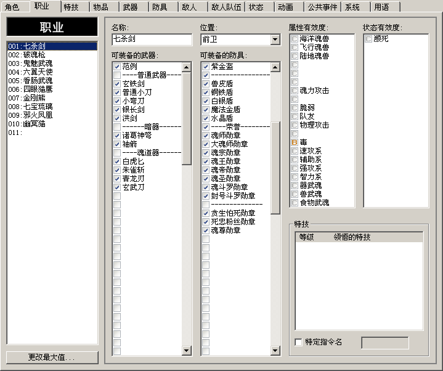Select class 008:七宝琉璃
This screenshot has height=371, width=443.
coord(52,107)
